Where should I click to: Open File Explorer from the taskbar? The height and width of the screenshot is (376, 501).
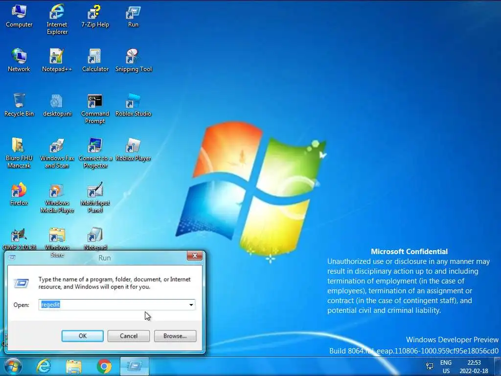[74, 366]
